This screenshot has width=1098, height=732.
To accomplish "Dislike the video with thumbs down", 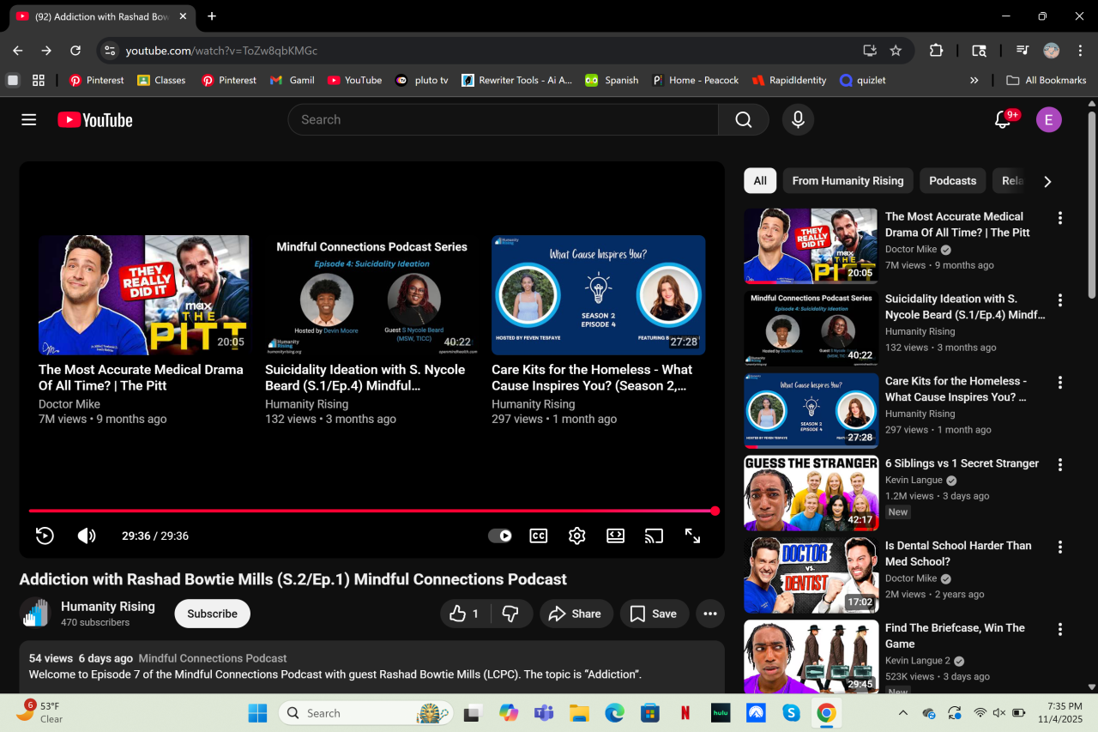I will click(510, 614).
